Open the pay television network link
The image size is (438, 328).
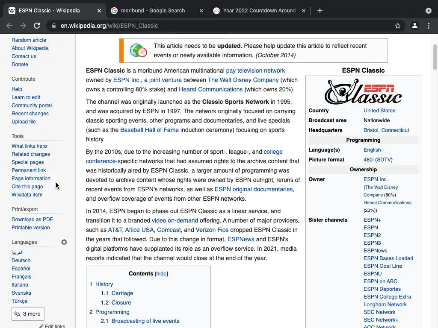255,70
